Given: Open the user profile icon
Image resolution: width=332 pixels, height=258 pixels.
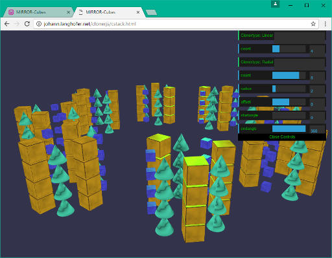Looking at the screenshot, I should coord(276,4).
